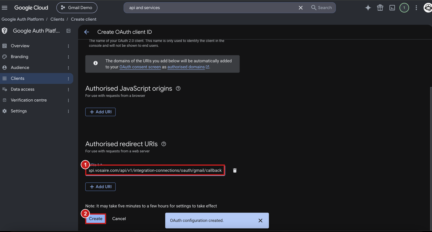Open the account avatar menu

click(x=428, y=8)
